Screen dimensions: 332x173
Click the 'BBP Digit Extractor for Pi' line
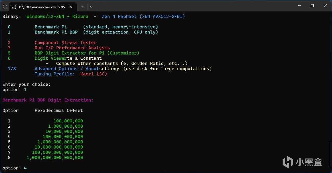coord(87,53)
